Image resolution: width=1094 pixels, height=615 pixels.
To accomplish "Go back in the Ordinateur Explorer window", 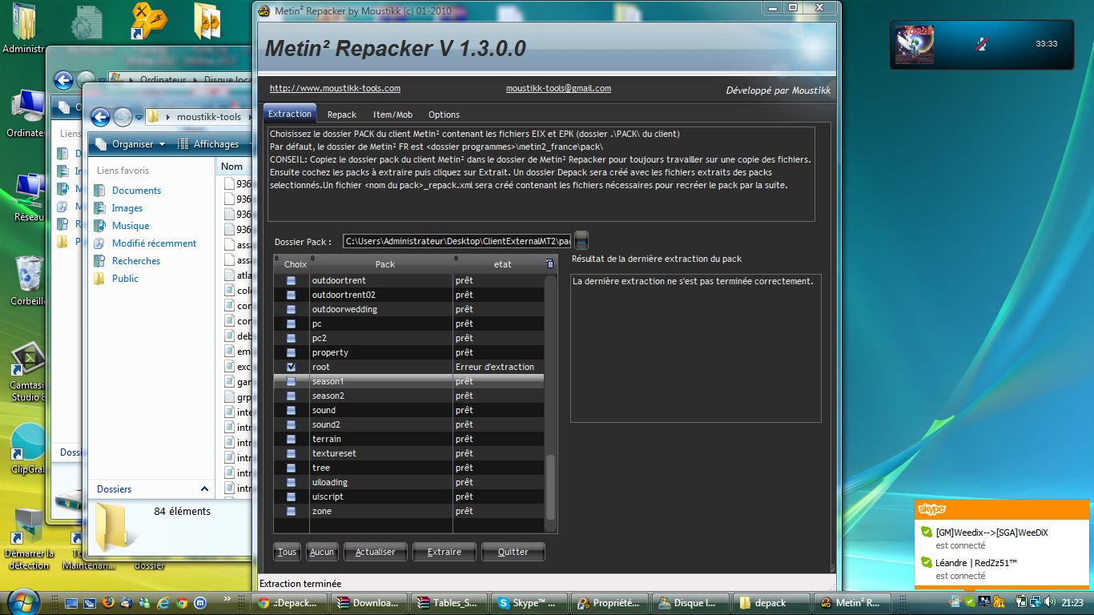I will [63, 80].
